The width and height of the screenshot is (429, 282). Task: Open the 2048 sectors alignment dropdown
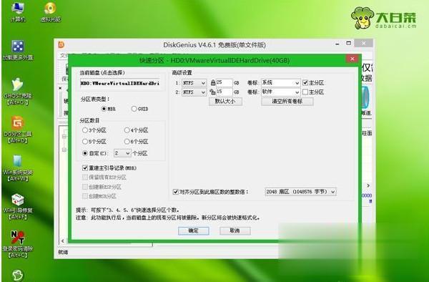(x=300, y=192)
